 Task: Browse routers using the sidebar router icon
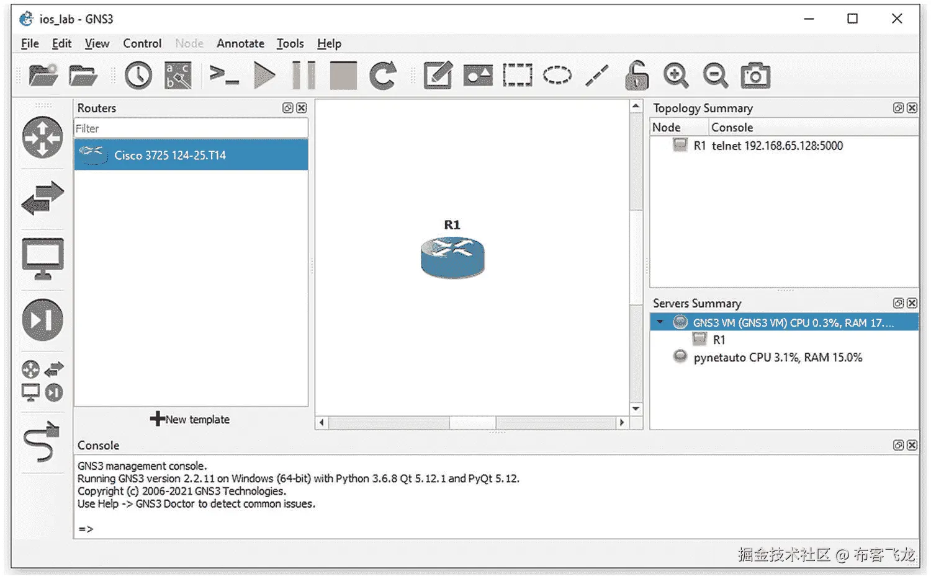(42, 138)
